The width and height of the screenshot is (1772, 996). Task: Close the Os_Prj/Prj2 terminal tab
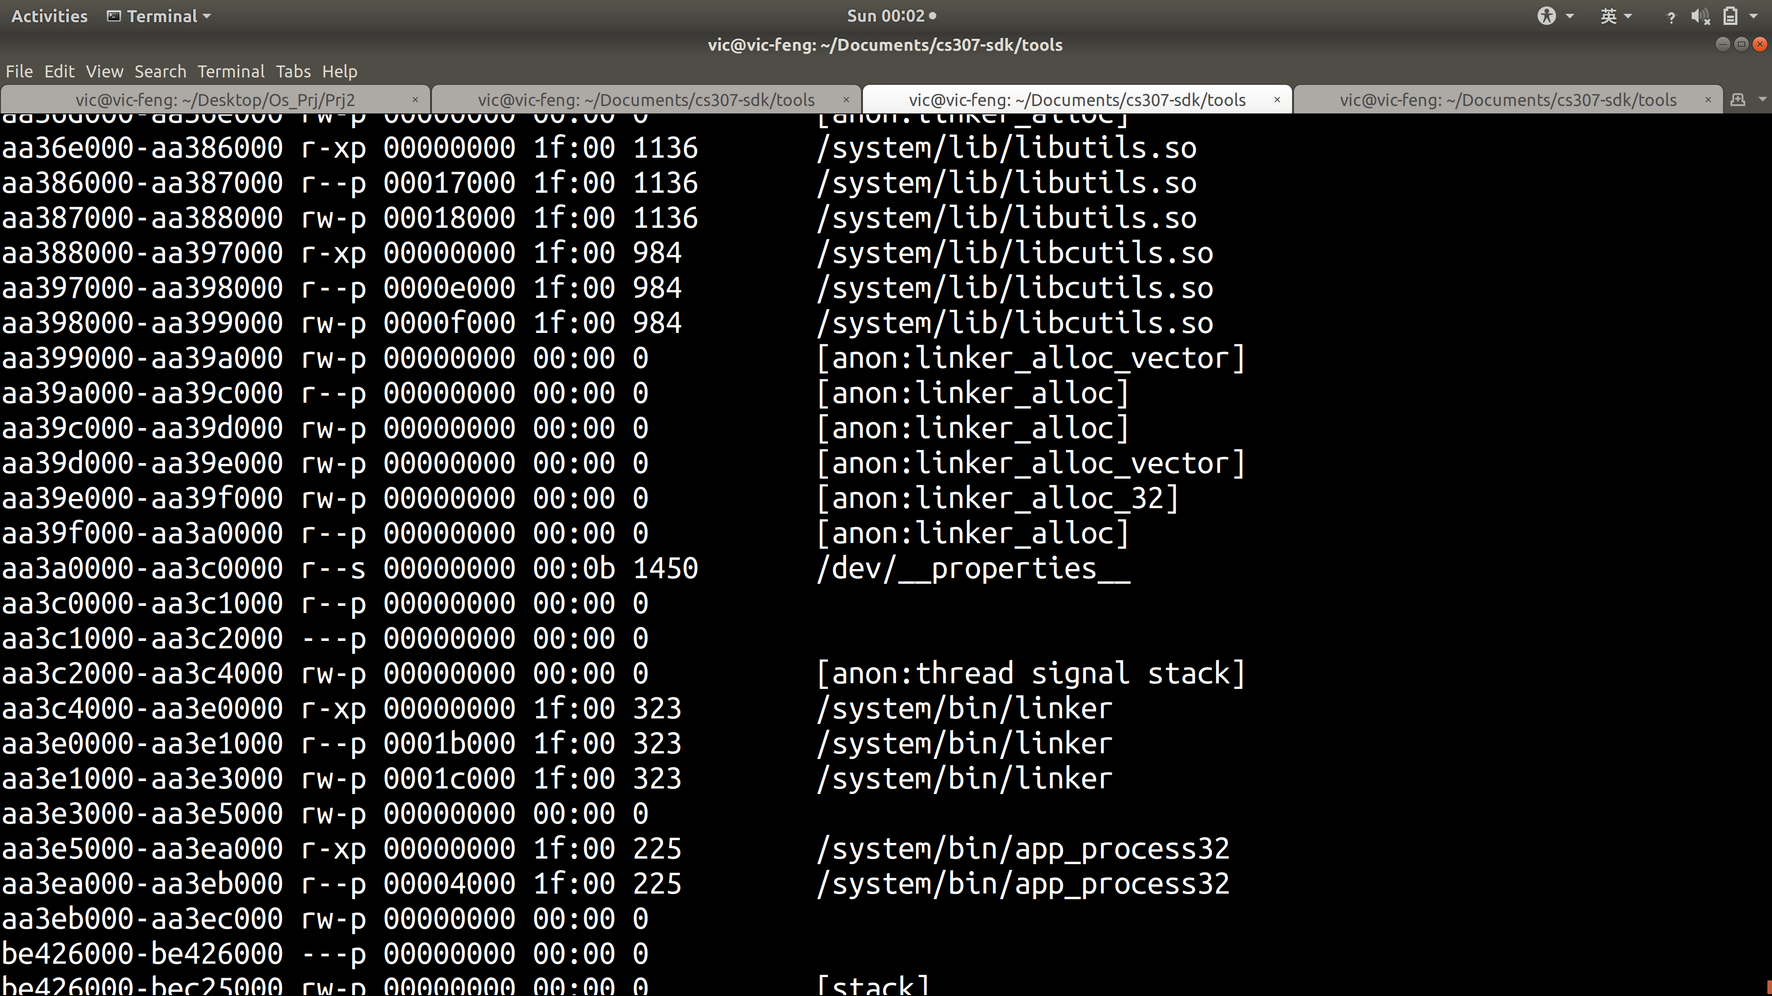[415, 100]
